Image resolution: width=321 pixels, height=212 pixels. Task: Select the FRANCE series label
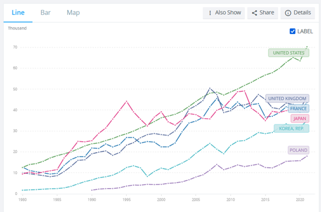[x=298, y=109]
